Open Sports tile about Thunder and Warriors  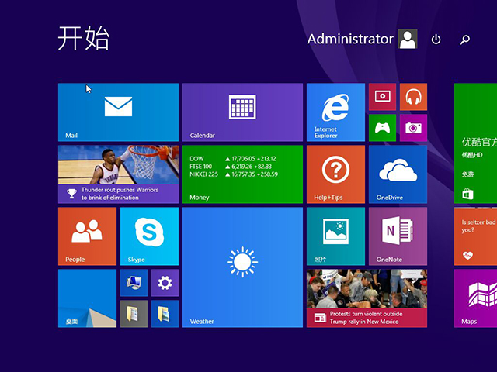118,174
